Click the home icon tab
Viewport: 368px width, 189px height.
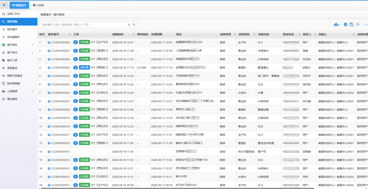[x=4, y=5]
